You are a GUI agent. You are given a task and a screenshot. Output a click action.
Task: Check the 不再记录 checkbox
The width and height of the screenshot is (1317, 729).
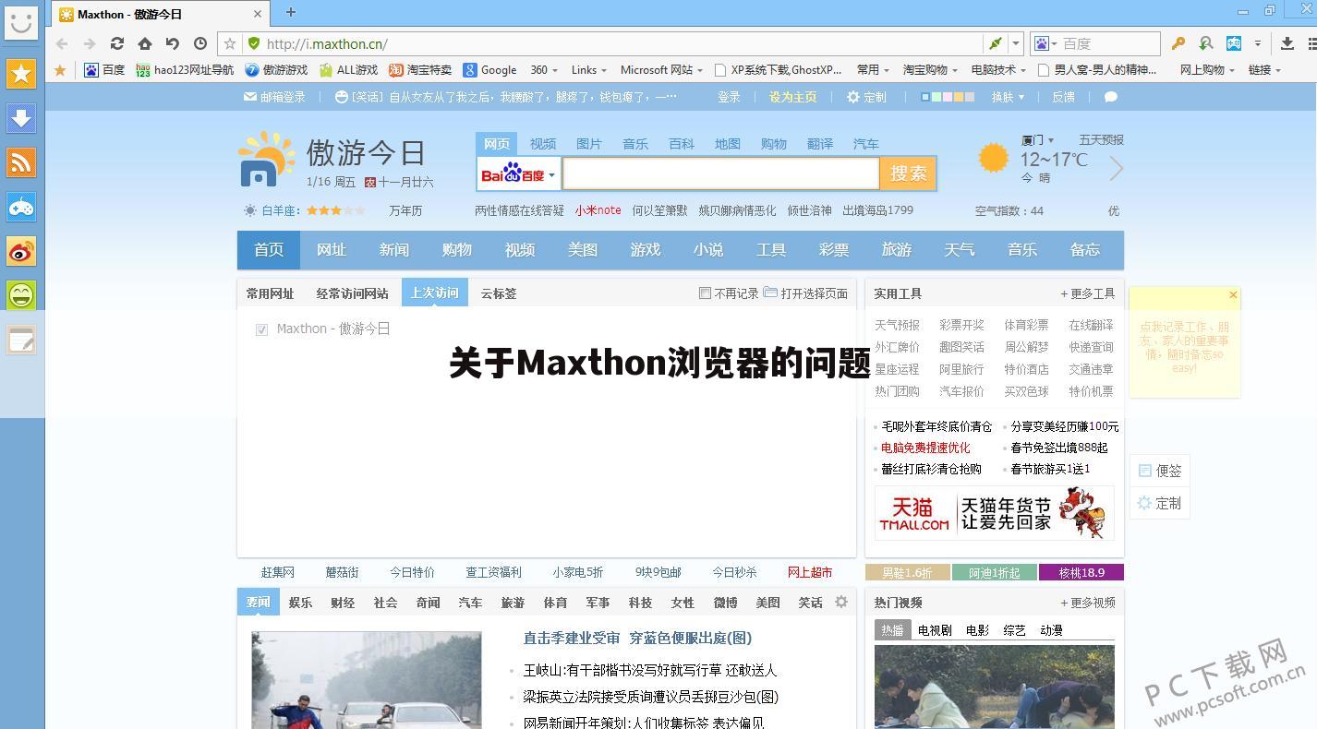click(x=705, y=293)
